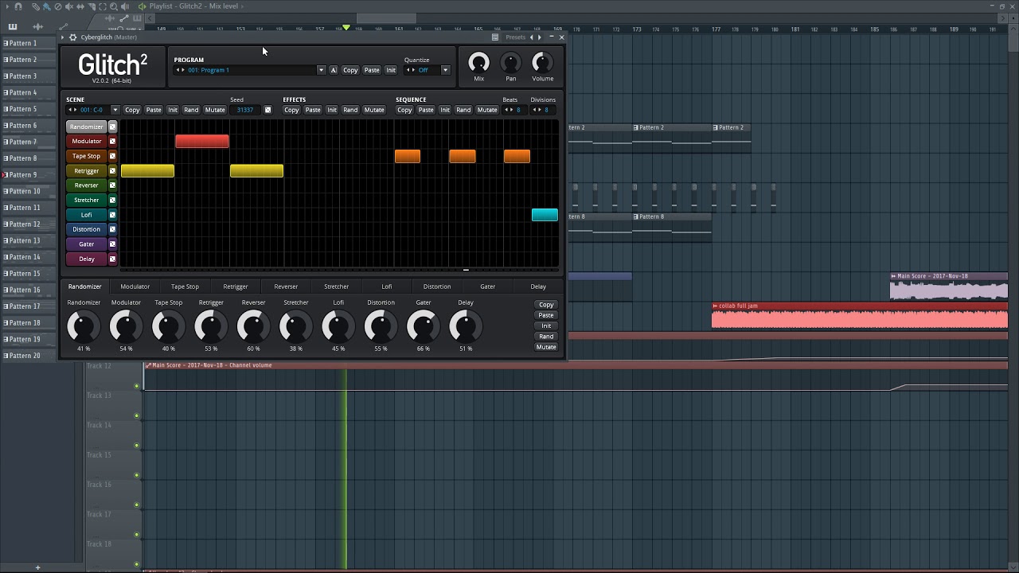Click the program 'A' rename icon
The height and width of the screenshot is (573, 1019).
click(334, 70)
